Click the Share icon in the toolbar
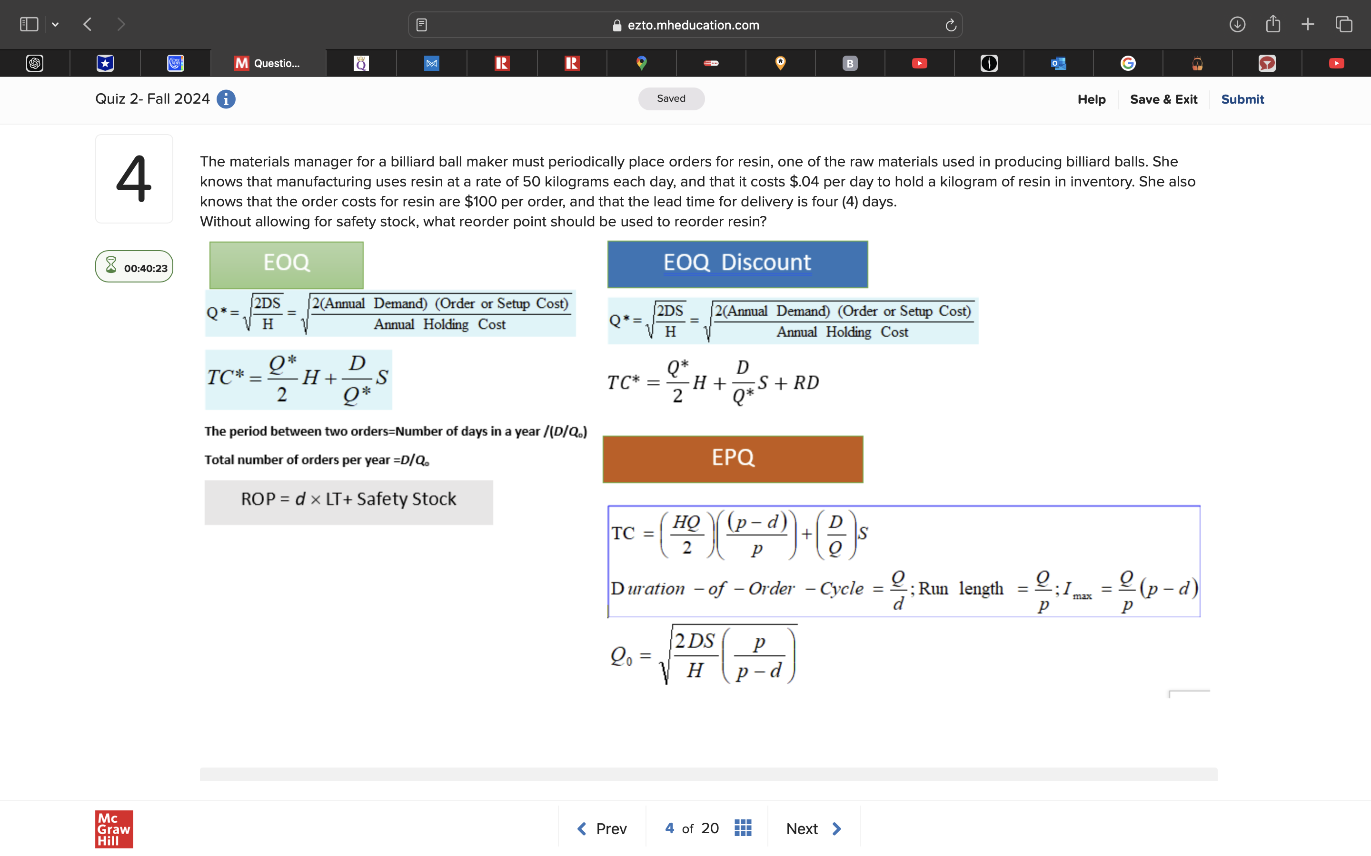 tap(1273, 24)
